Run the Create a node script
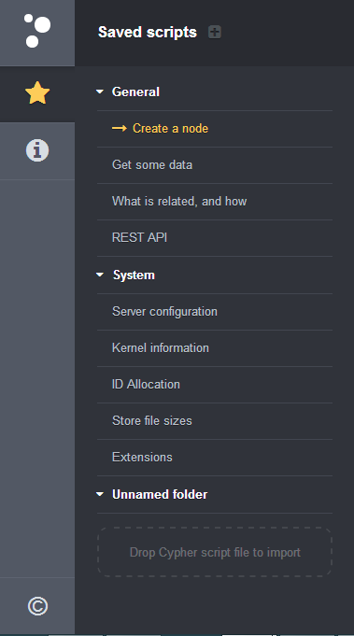 (x=170, y=128)
